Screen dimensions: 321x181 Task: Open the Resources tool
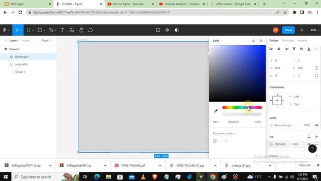pos(72,30)
